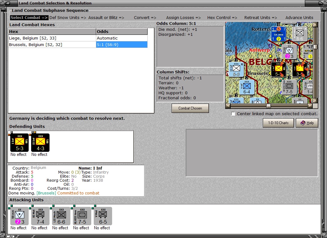The width and height of the screenshot is (327, 238).
Task: Click the Odds column header
Action: (122, 31)
